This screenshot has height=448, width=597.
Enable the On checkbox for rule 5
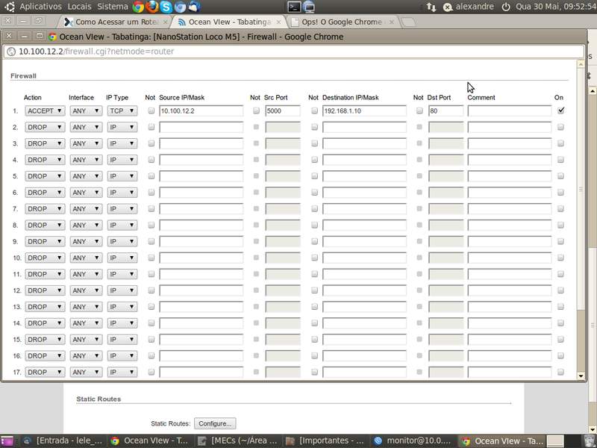pos(560,176)
